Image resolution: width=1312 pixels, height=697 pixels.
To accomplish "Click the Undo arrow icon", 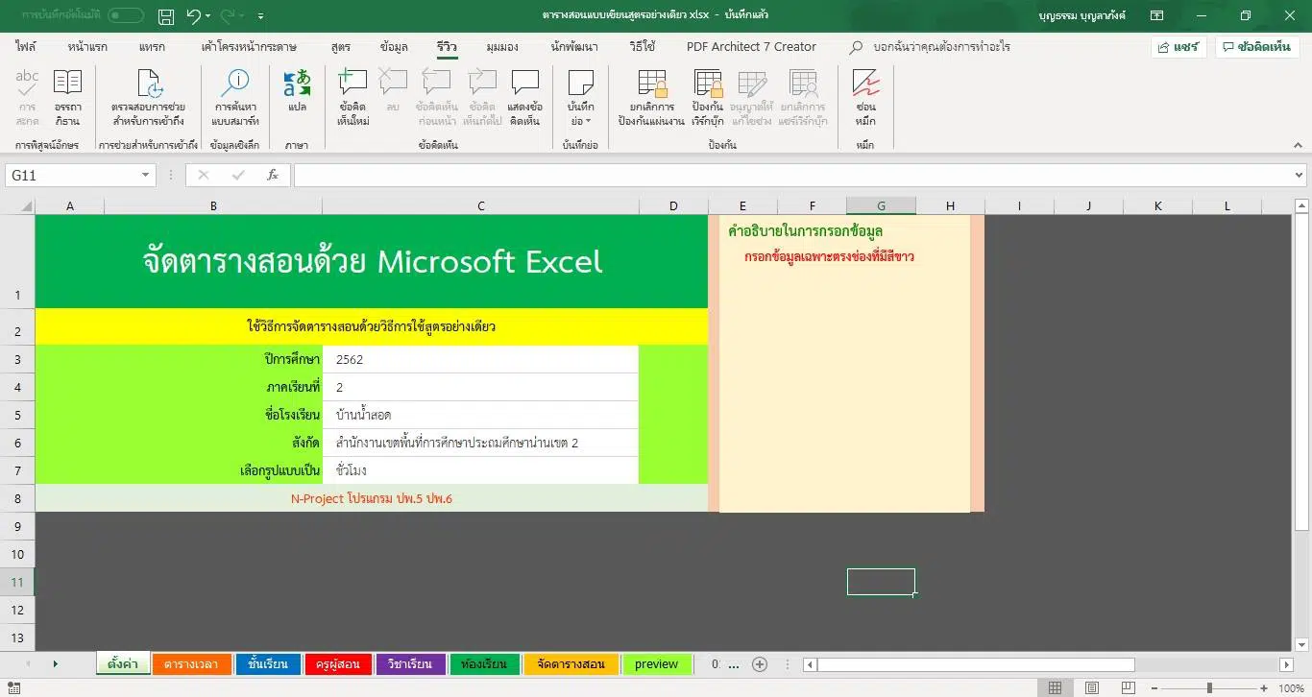I will (194, 16).
